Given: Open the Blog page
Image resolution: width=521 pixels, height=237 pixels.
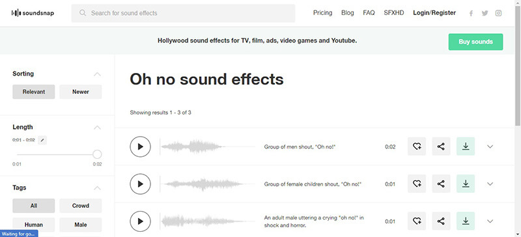Looking at the screenshot, I should 348,12.
